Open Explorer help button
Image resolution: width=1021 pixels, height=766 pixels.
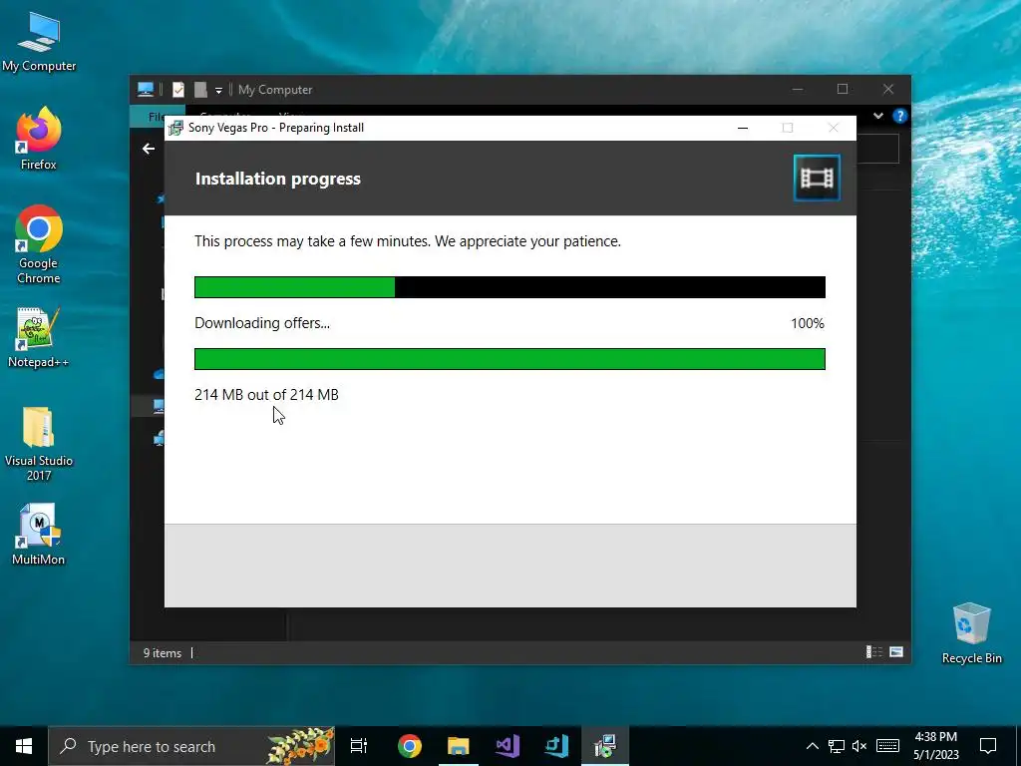[x=900, y=116]
